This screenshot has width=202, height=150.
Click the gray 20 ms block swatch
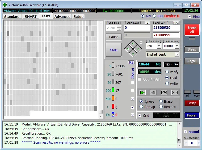tap(113, 73)
